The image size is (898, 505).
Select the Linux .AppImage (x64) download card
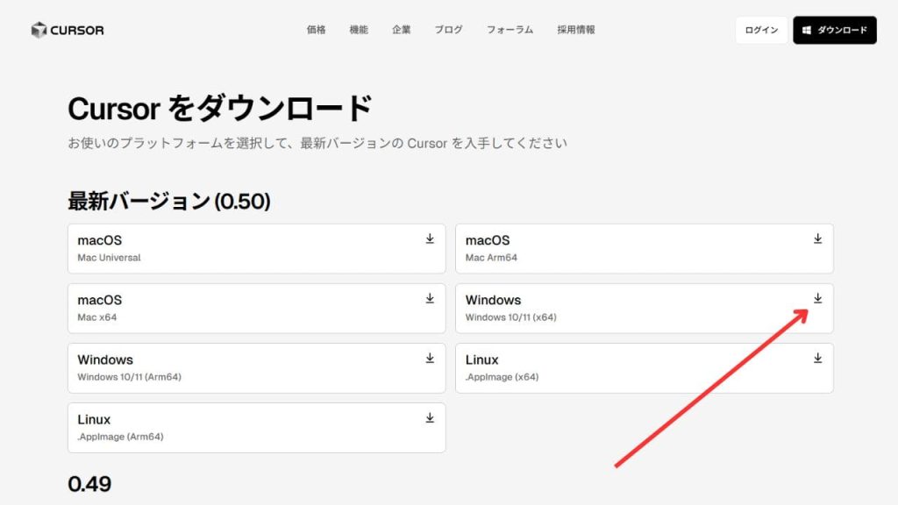click(x=645, y=368)
